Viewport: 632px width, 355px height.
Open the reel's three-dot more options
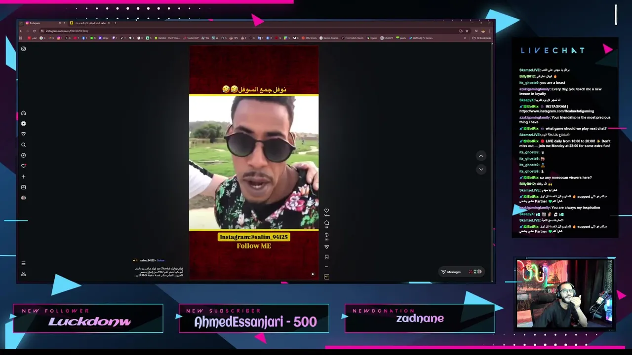(x=326, y=267)
